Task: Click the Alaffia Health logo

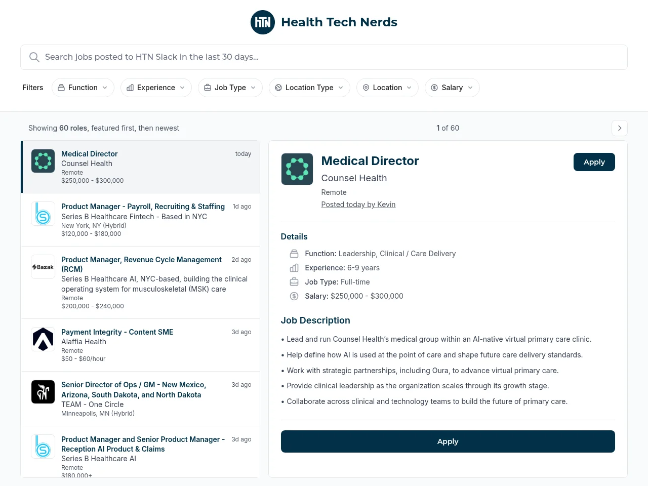Action: [43, 339]
